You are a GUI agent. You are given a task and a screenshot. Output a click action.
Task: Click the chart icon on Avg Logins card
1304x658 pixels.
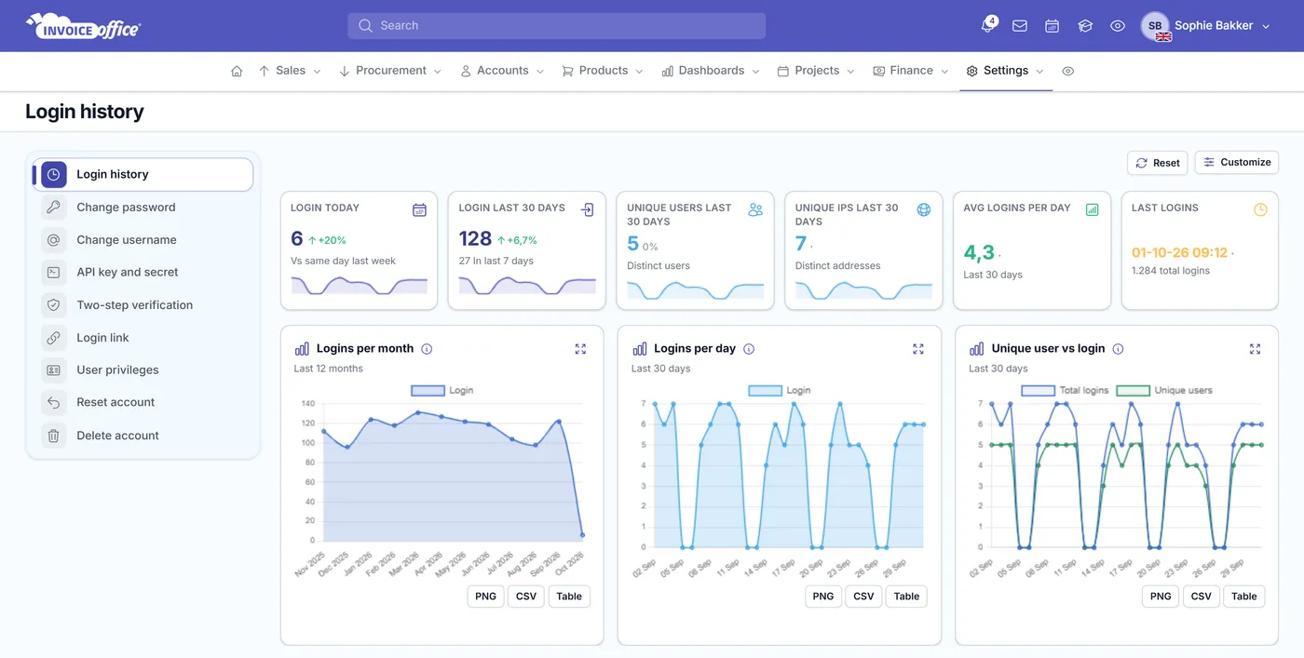point(1093,210)
